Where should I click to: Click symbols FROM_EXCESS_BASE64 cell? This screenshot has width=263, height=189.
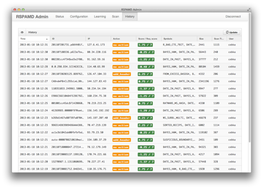click(x=179, y=74)
